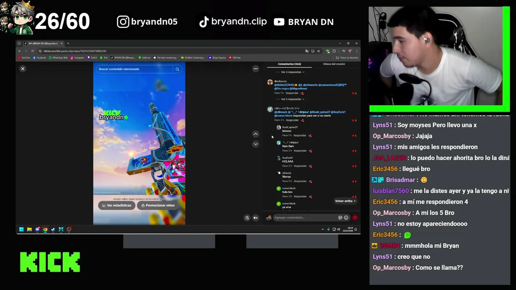Image resolution: width=516 pixels, height=290 pixels.
Task: Click 'Responder' under erikxorto's comment
Action: 292,93
